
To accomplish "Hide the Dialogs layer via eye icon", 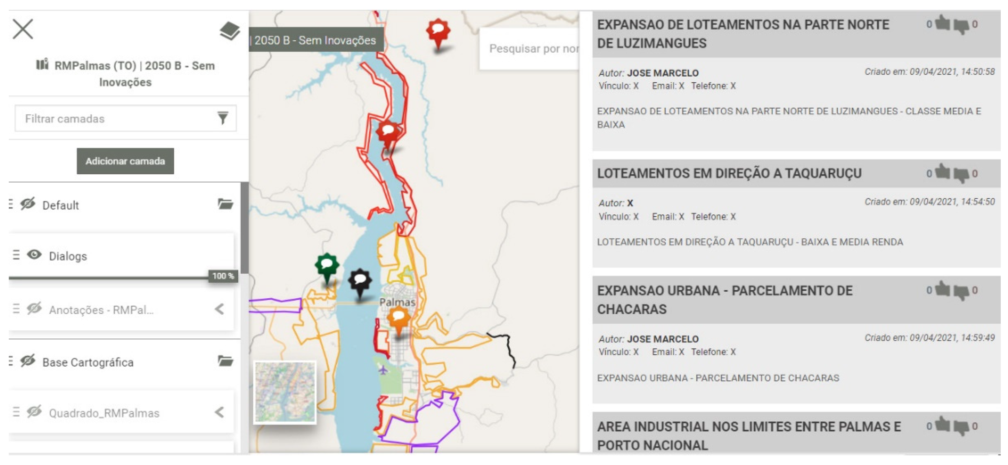I will pyautogui.click(x=34, y=255).
